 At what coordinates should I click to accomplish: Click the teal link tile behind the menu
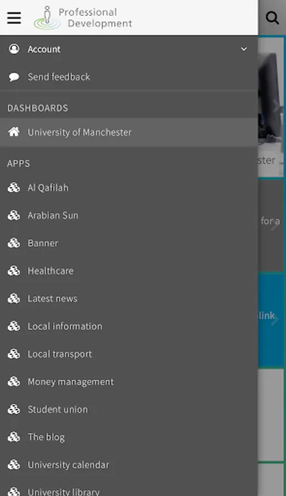[x=271, y=320]
